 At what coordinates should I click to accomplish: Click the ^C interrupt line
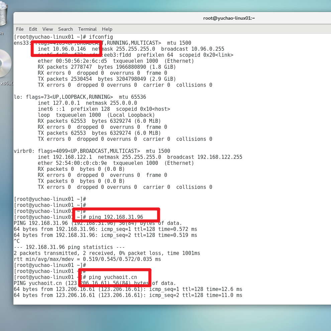[17, 241]
